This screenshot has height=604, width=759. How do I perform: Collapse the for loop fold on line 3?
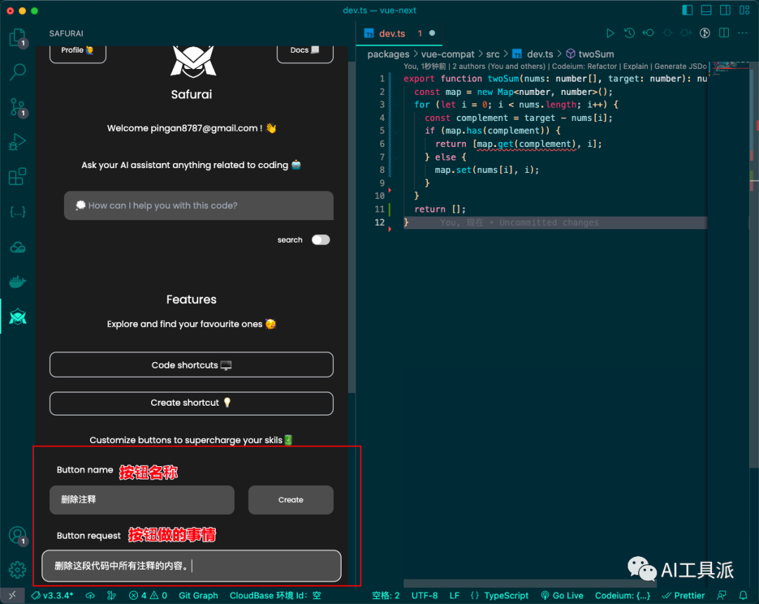click(x=396, y=105)
